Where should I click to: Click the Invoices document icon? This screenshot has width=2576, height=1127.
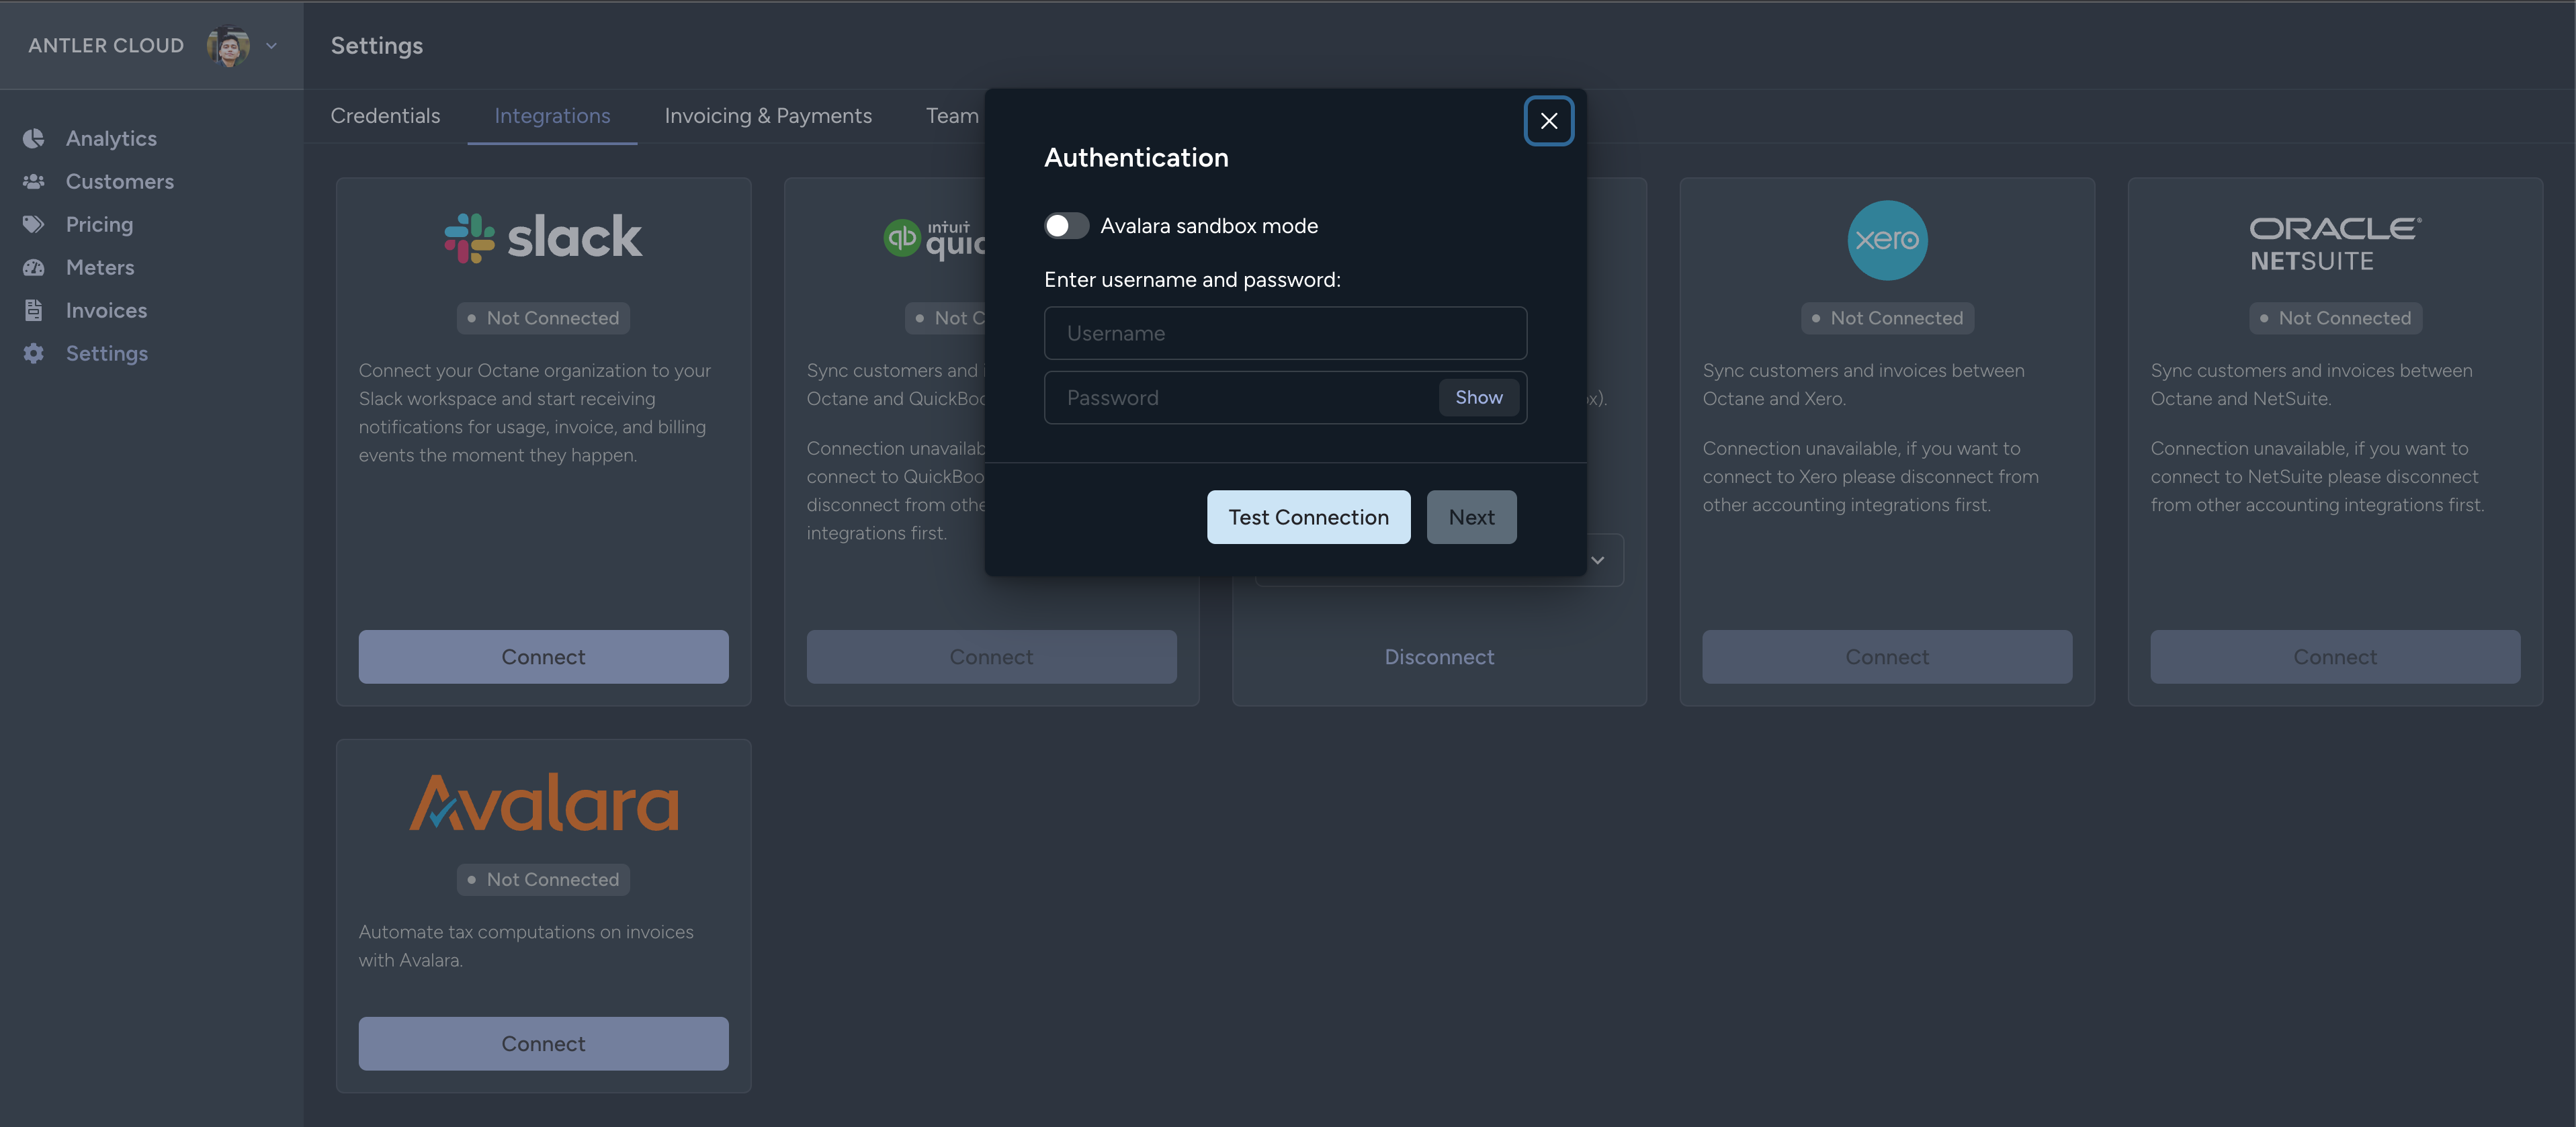tap(34, 310)
